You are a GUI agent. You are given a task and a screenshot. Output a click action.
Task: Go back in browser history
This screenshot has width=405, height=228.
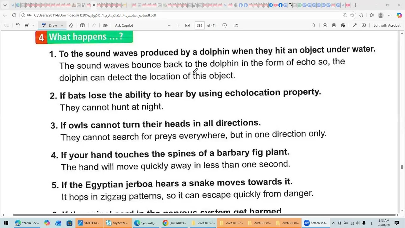[5, 15]
